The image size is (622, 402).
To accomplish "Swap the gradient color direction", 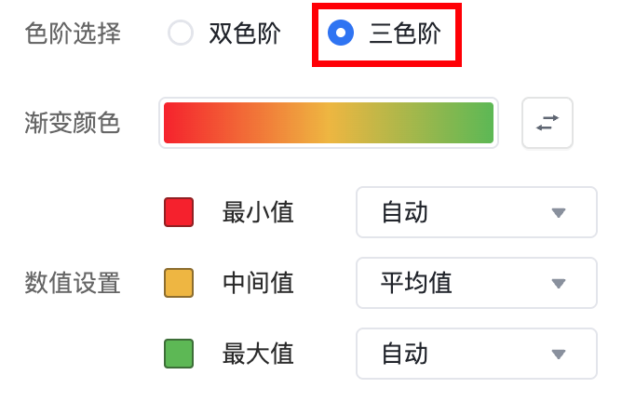I will pyautogui.click(x=548, y=123).
